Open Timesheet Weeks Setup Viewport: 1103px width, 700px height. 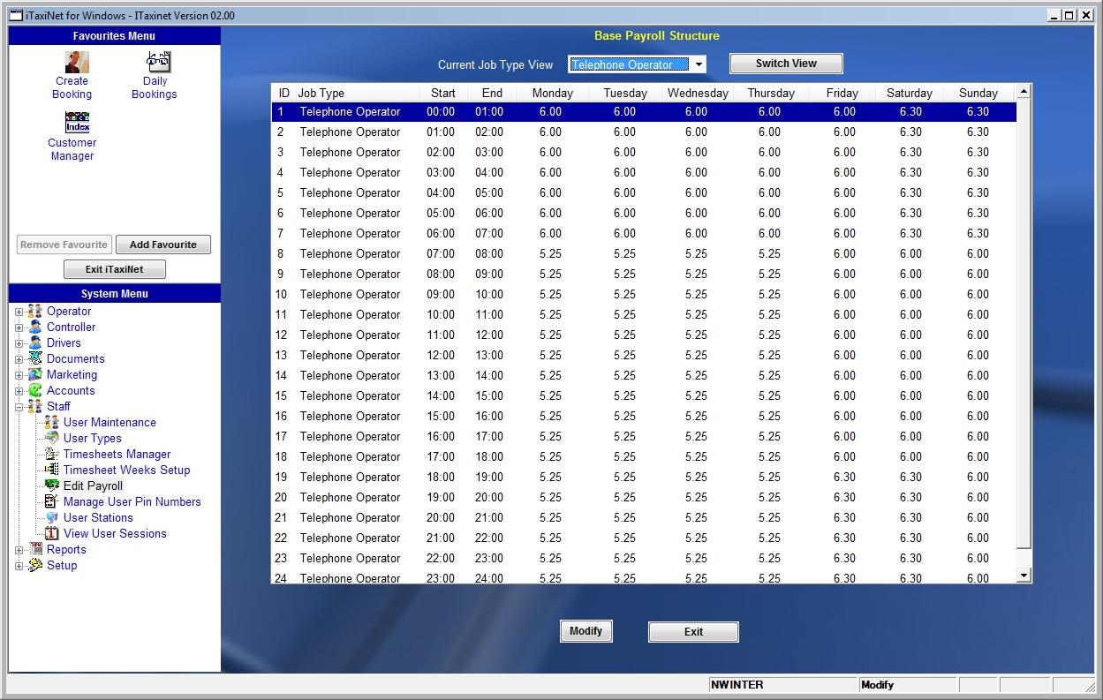coord(126,470)
